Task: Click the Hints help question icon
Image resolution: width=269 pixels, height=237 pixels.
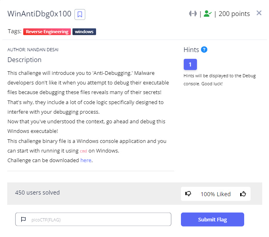Action: pos(204,50)
